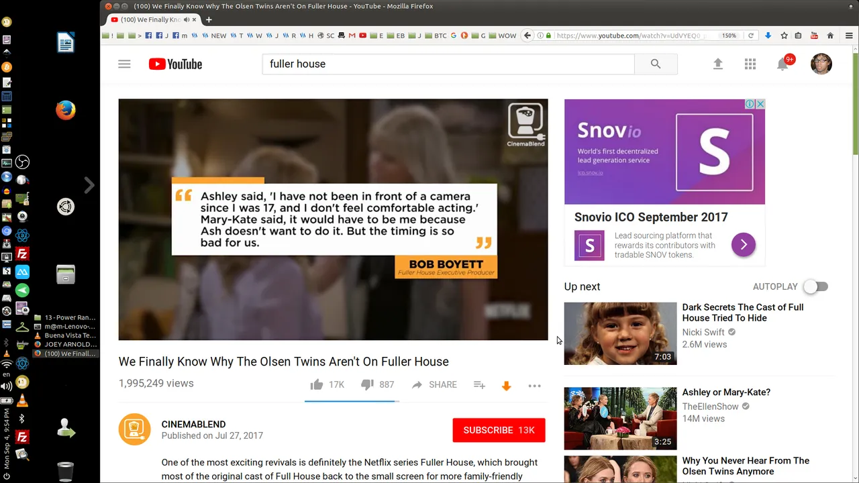Open the BTC bookmarks folder
This screenshot has height=483, width=859.
pyautogui.click(x=436, y=36)
